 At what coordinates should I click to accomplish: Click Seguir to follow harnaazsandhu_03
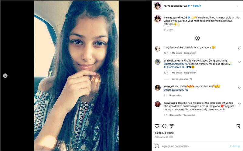[x=197, y=6]
